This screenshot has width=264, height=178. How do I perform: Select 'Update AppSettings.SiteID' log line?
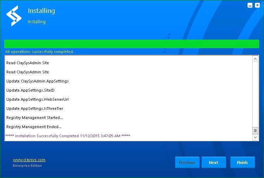[30, 90]
